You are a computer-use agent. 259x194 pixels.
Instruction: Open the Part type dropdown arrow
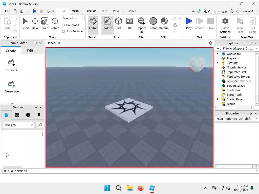(118, 32)
